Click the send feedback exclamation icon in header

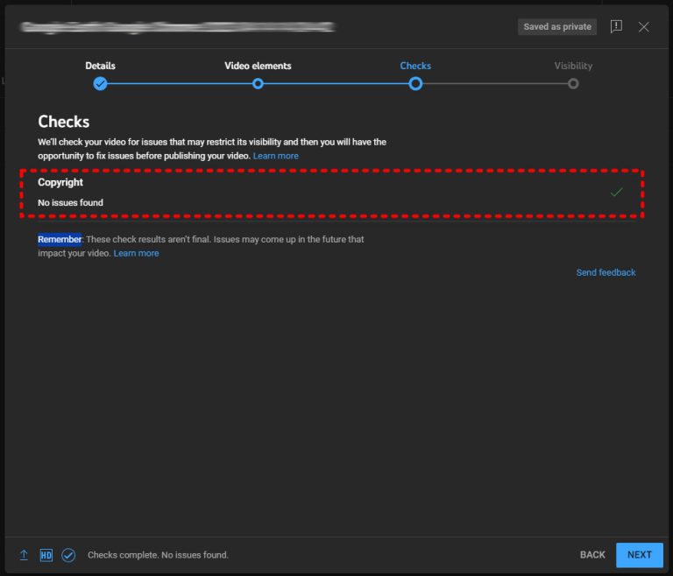click(x=616, y=27)
